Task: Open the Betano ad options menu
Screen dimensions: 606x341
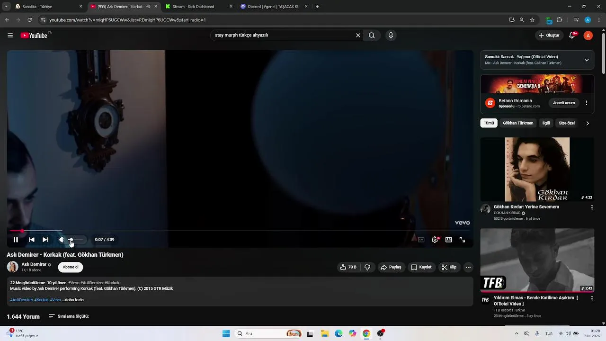Action: point(587,103)
